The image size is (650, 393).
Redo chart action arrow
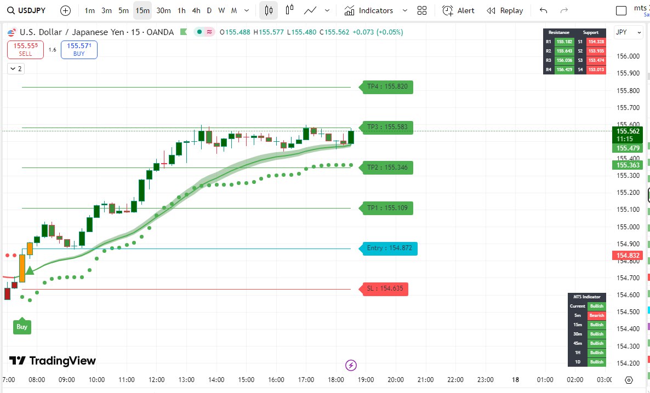pos(564,10)
